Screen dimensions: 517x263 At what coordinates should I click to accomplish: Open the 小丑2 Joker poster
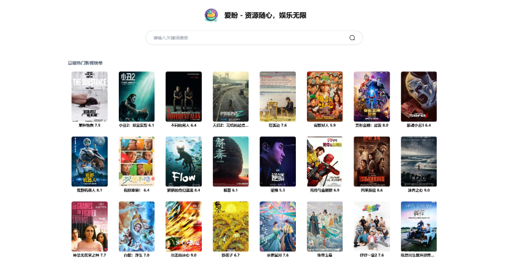pyautogui.click(x=136, y=97)
